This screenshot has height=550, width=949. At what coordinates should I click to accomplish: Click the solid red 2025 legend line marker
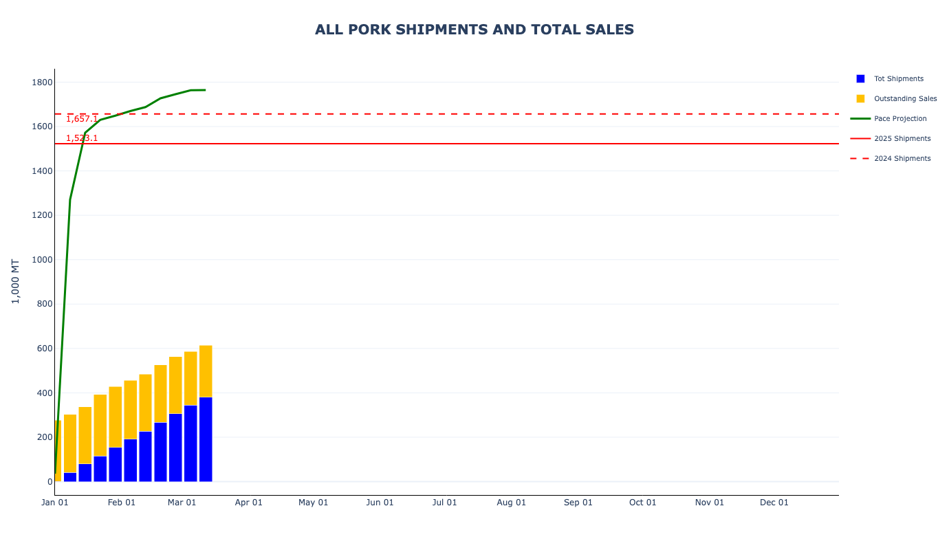(860, 139)
